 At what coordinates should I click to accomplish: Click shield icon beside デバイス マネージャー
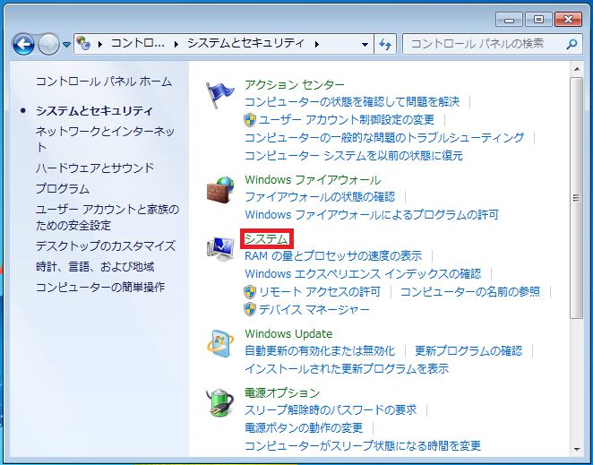[250, 309]
